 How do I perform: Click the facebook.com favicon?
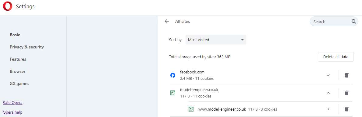point(173,75)
